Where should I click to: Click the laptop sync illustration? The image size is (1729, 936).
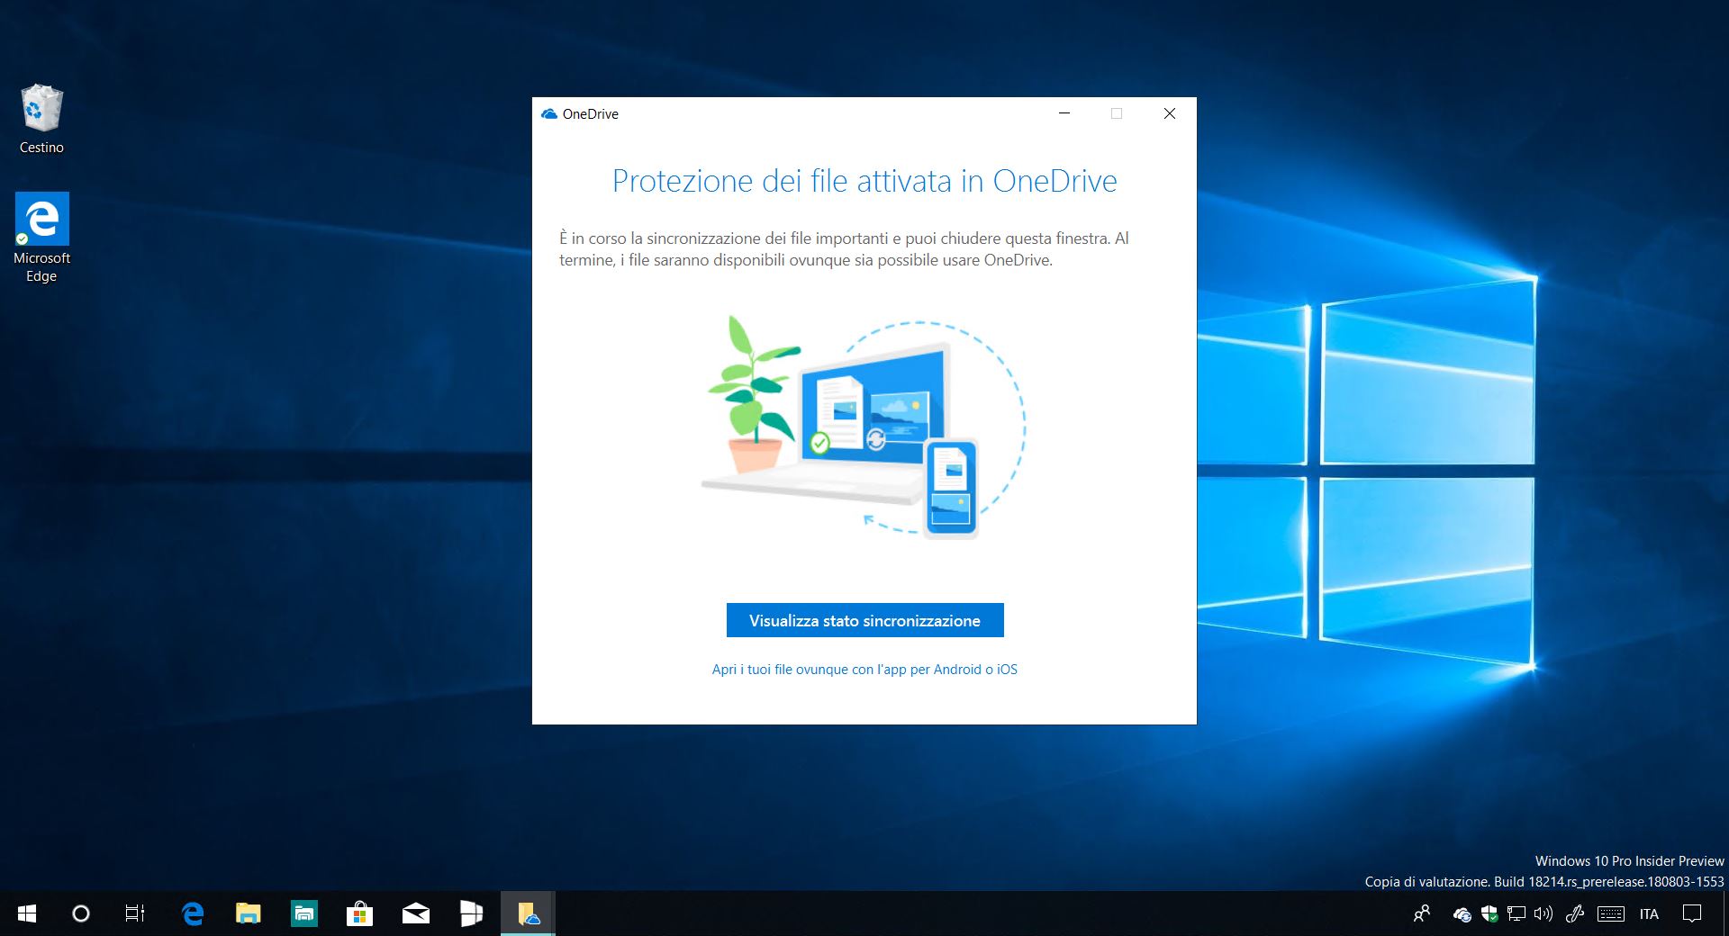[863, 427]
